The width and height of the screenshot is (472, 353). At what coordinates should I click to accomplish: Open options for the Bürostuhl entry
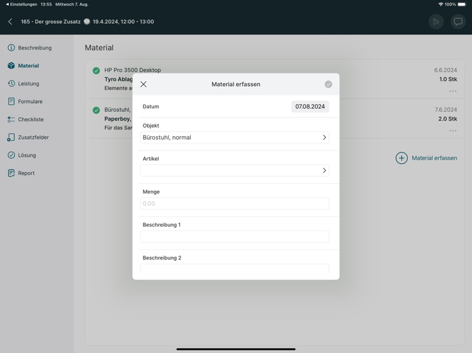pos(452,131)
